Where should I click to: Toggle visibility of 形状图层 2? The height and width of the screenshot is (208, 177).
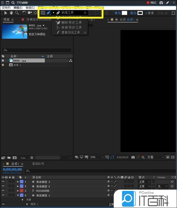(x=3, y=186)
